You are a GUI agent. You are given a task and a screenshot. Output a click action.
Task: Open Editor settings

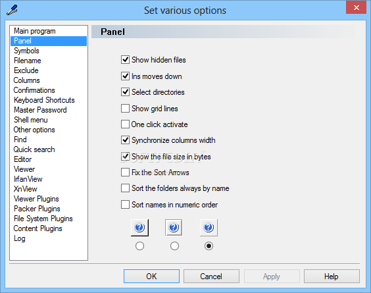(49, 159)
